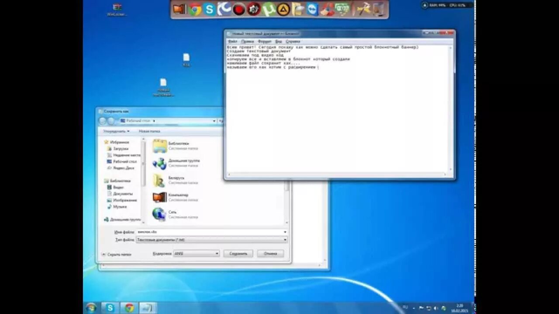Viewport: 559px width, 314px height.
Task: Open Сеть in the Save dialog list
Action: [176, 214]
